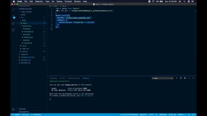Click errors and warnings count in status bar

pos(25,115)
